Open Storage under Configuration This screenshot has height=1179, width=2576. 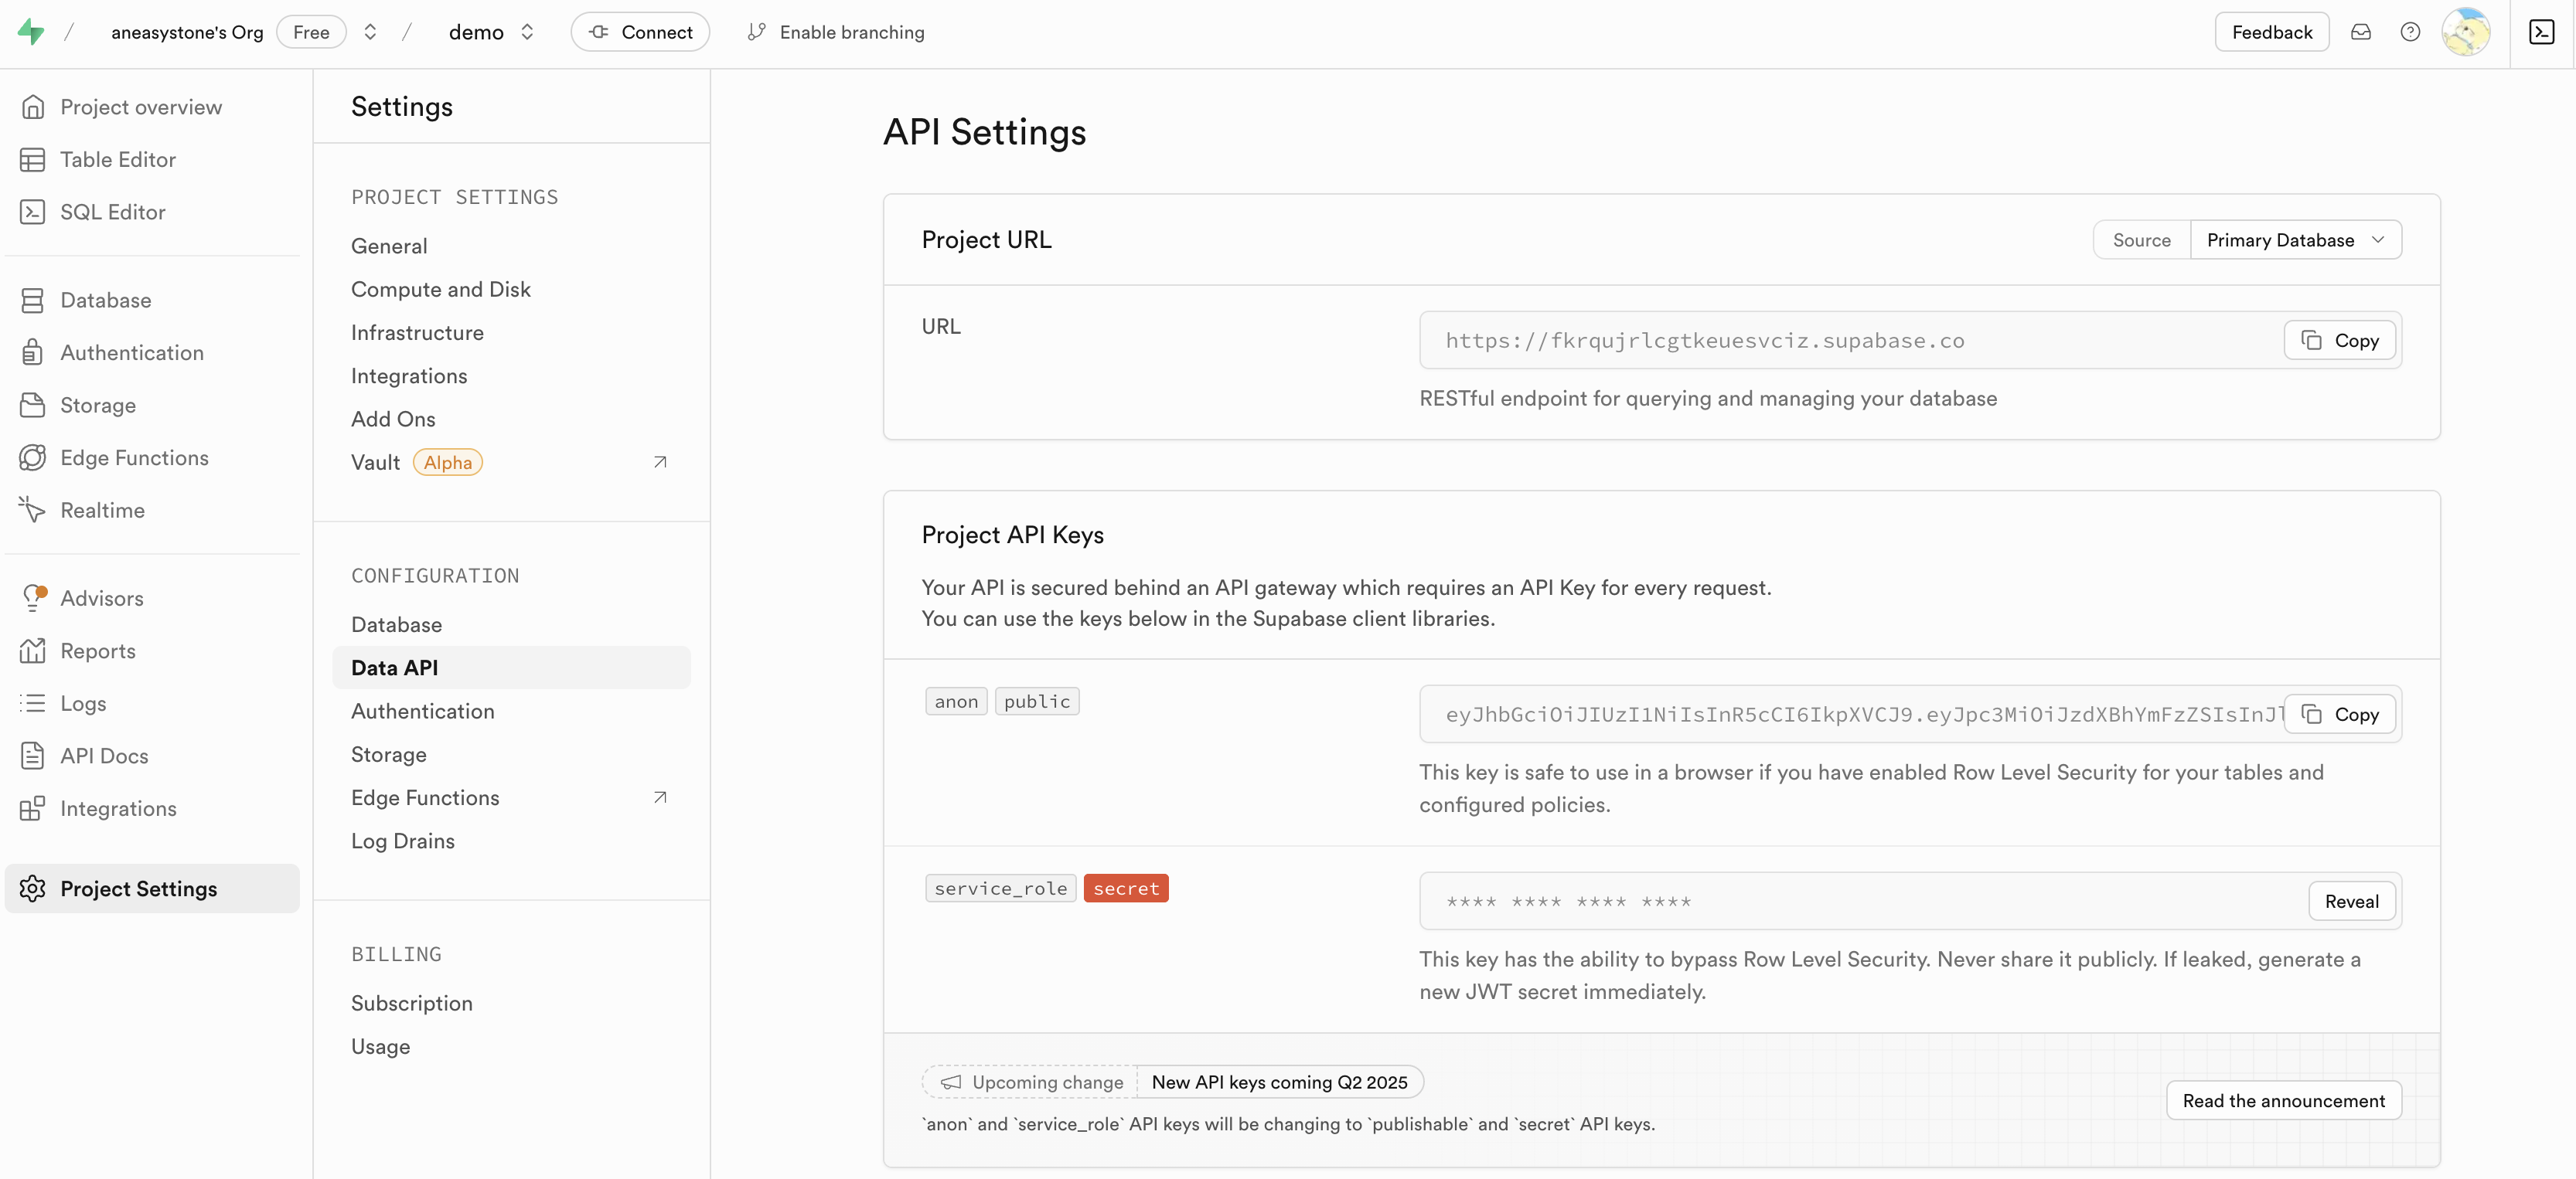(x=389, y=754)
